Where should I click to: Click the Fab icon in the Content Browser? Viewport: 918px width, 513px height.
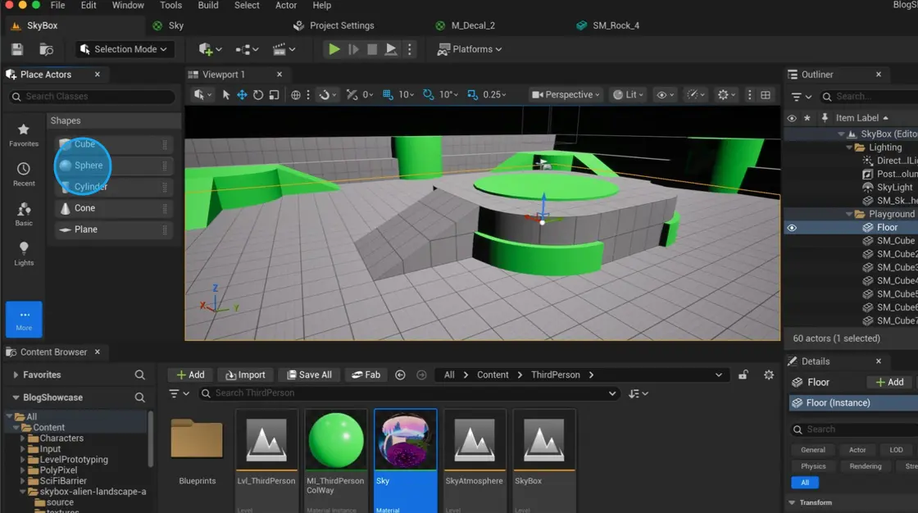coord(366,375)
